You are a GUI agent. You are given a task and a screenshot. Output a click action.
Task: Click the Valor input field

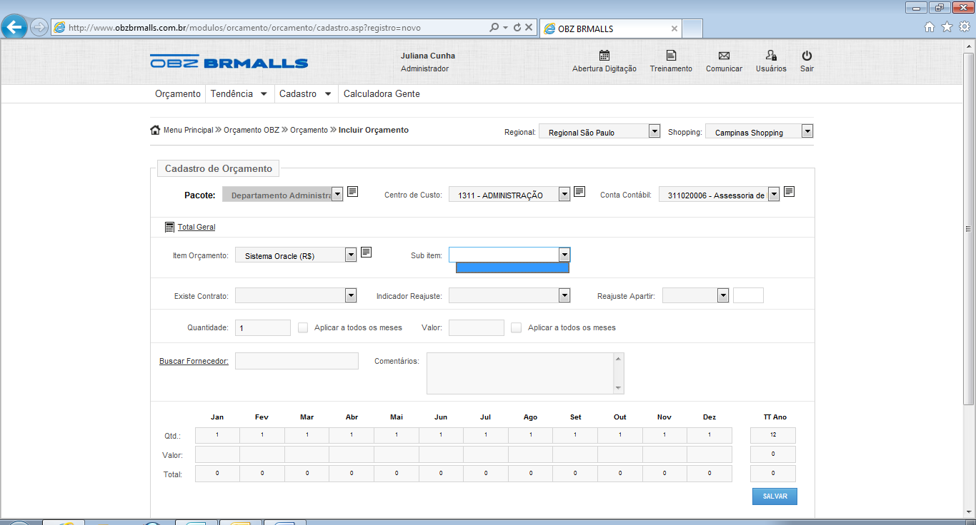477,327
